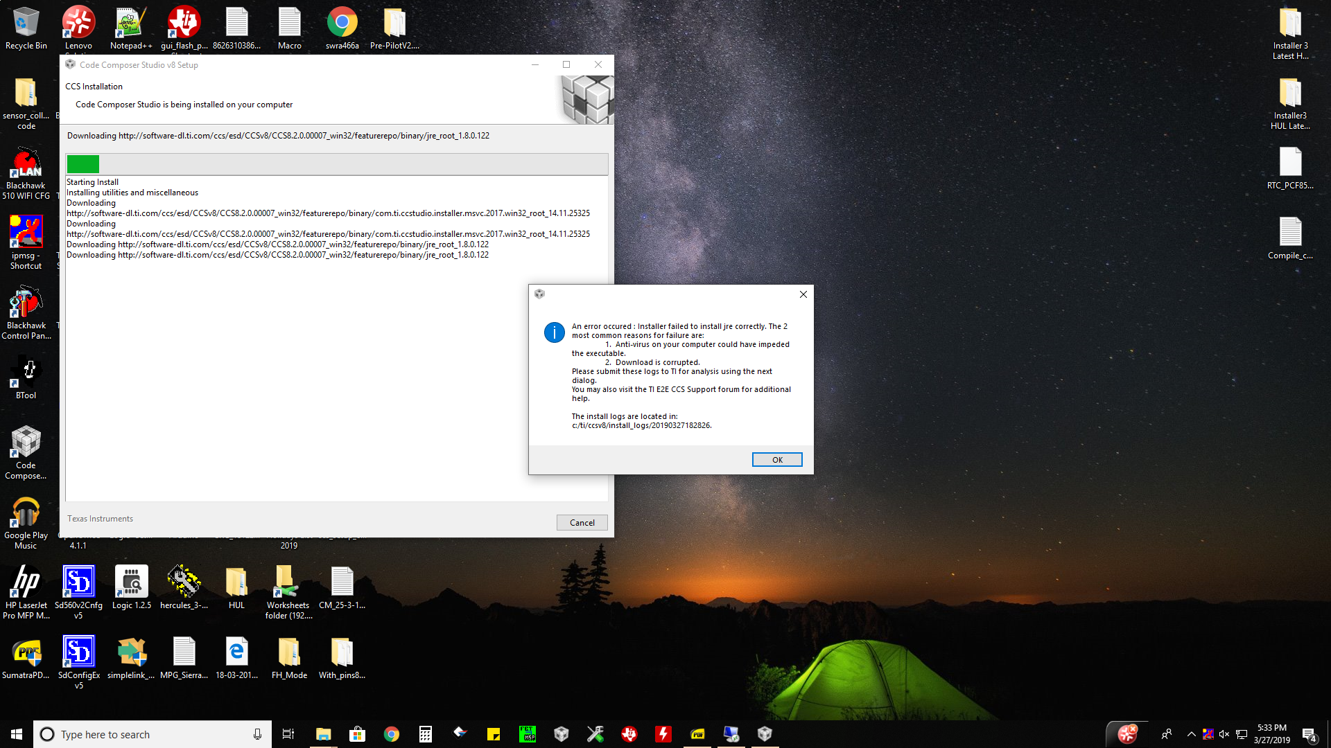
Task: Open the Action Center notifications
Action: click(1309, 734)
